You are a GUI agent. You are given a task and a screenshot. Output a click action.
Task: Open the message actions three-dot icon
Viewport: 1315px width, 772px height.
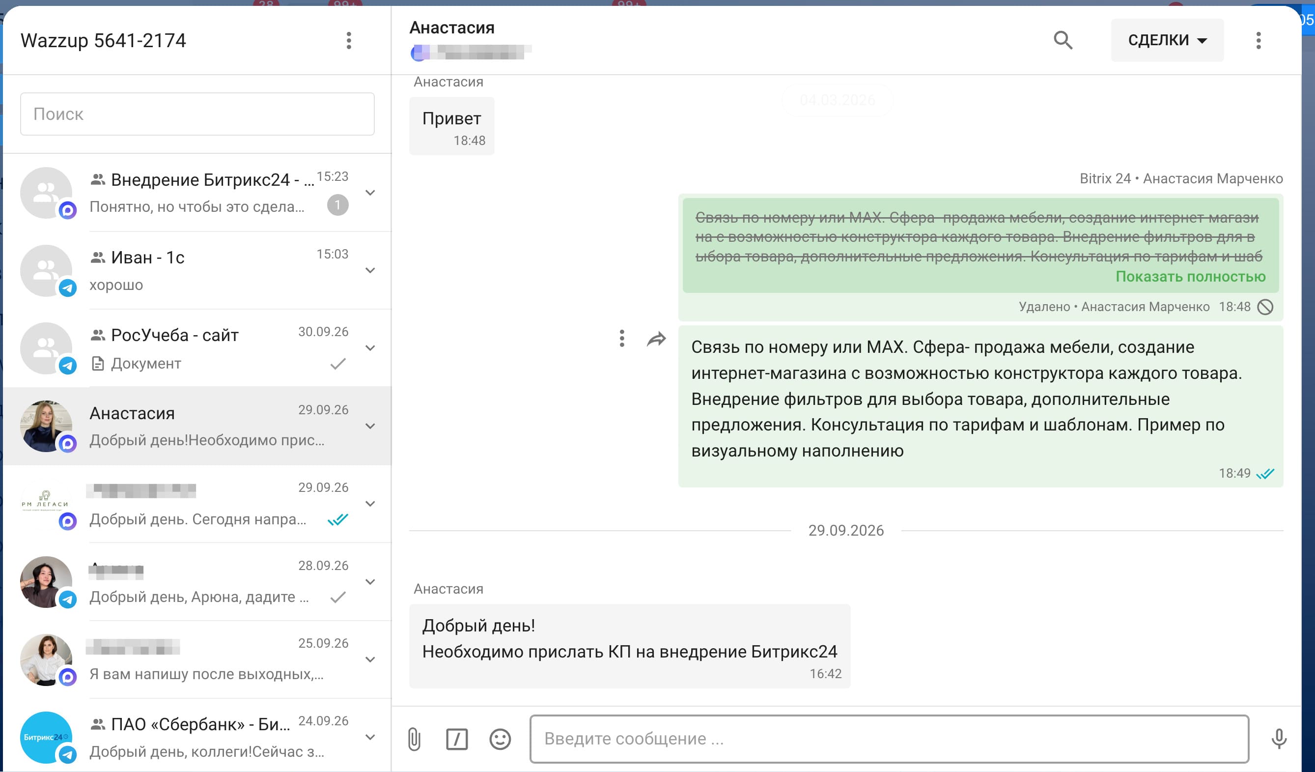click(x=621, y=338)
